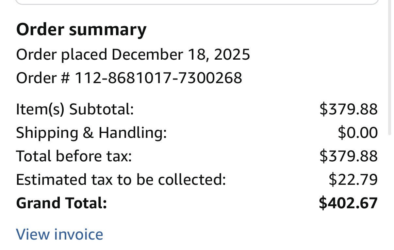The height and width of the screenshot is (250, 394).
Task: Click the $0.00 shipping amount
Action: 358,133
